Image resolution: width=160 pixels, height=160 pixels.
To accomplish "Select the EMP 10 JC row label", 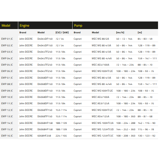I will click(7, 97).
